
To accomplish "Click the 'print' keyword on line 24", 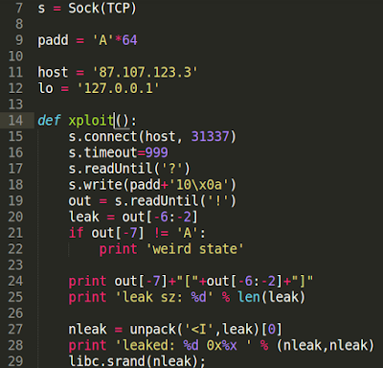I will pos(87,281).
